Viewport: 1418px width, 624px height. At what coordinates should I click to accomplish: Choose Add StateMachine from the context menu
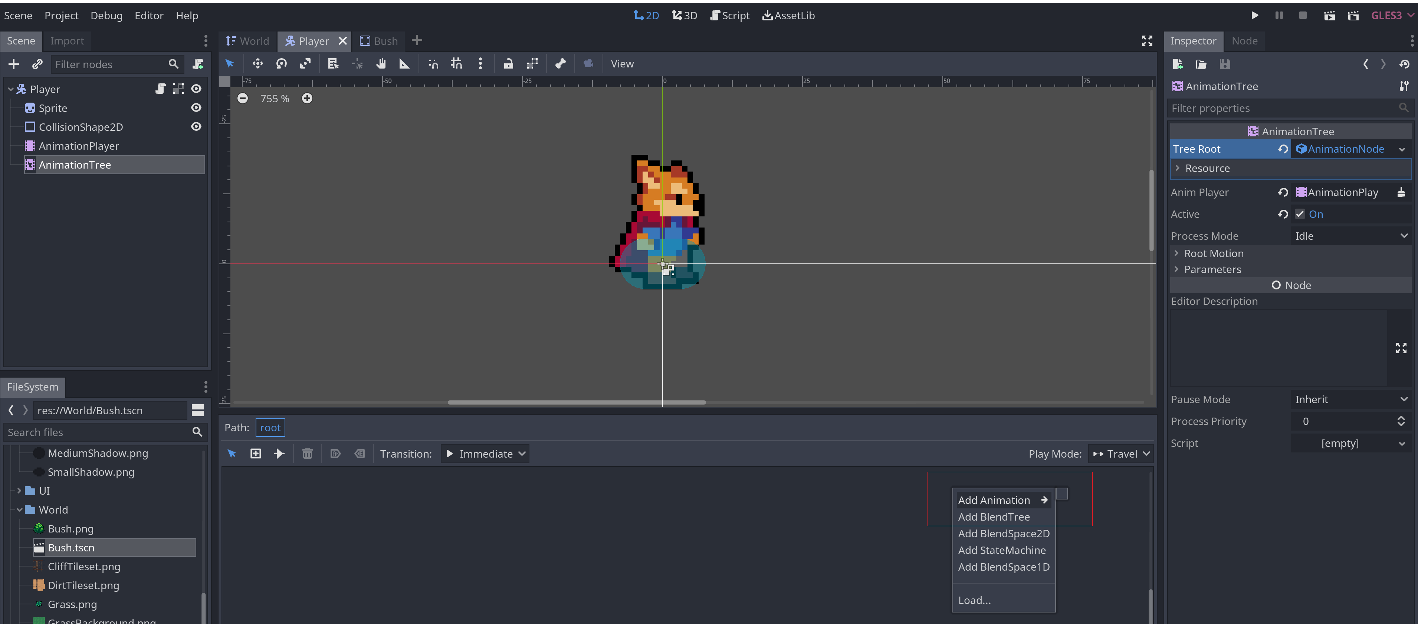tap(1002, 550)
